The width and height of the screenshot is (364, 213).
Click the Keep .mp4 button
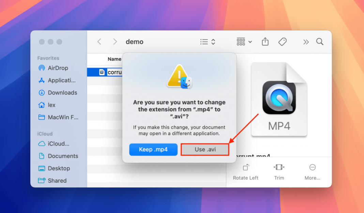coord(153,150)
